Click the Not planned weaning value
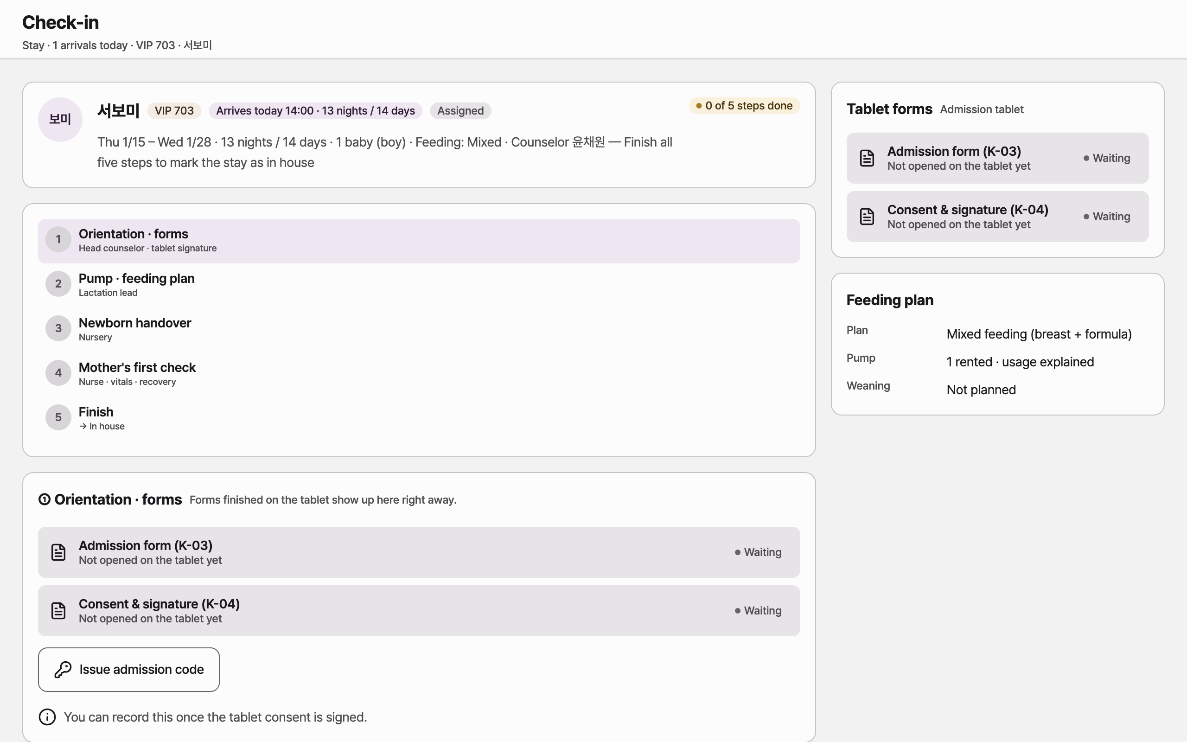This screenshot has height=742, width=1187. click(x=981, y=390)
